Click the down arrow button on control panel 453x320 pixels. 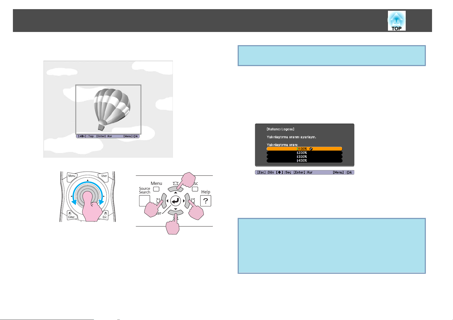click(176, 212)
